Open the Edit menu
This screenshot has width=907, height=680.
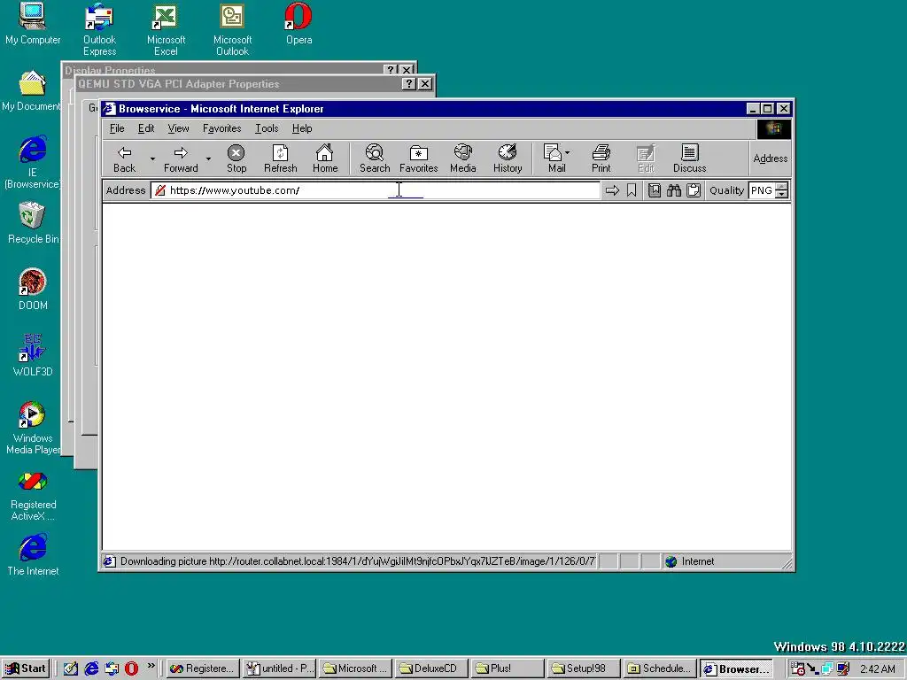(x=146, y=128)
